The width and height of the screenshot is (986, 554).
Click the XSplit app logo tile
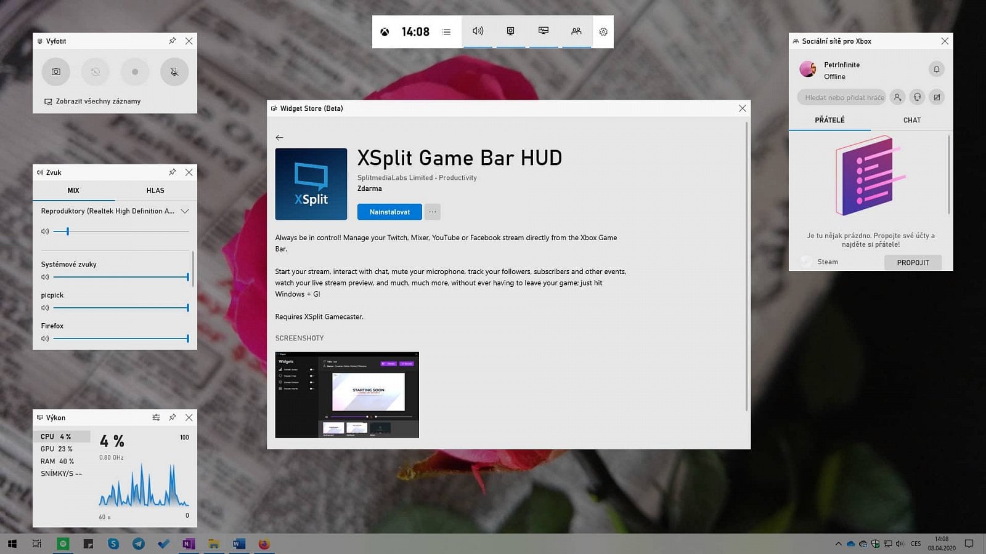click(311, 184)
